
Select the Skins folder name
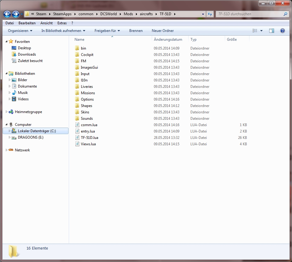(x=85, y=112)
